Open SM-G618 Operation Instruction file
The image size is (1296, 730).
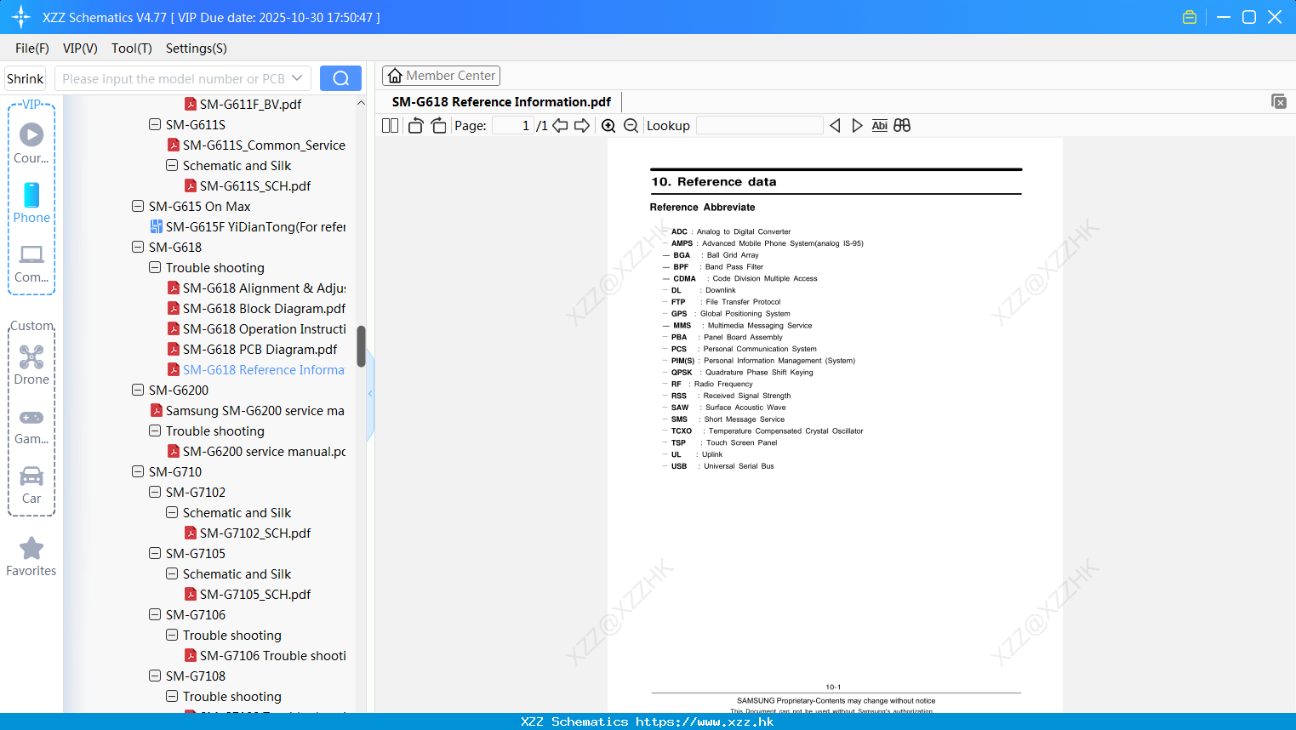256,328
